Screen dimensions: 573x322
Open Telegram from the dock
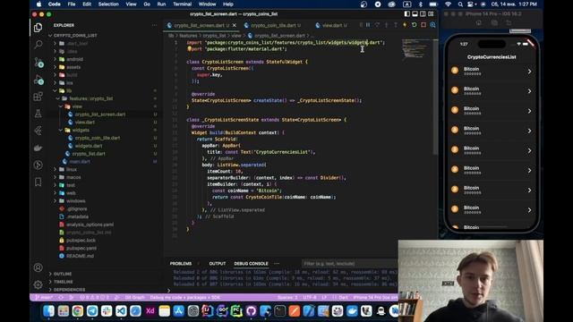tap(92, 311)
